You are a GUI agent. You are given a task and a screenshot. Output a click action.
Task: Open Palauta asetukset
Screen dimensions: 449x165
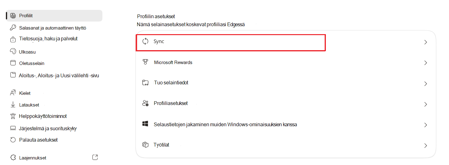tap(38, 140)
